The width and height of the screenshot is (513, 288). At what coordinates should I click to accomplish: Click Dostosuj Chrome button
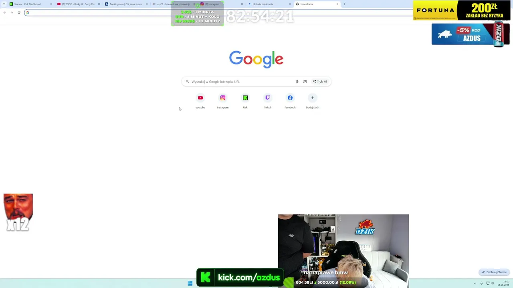[x=495, y=272]
